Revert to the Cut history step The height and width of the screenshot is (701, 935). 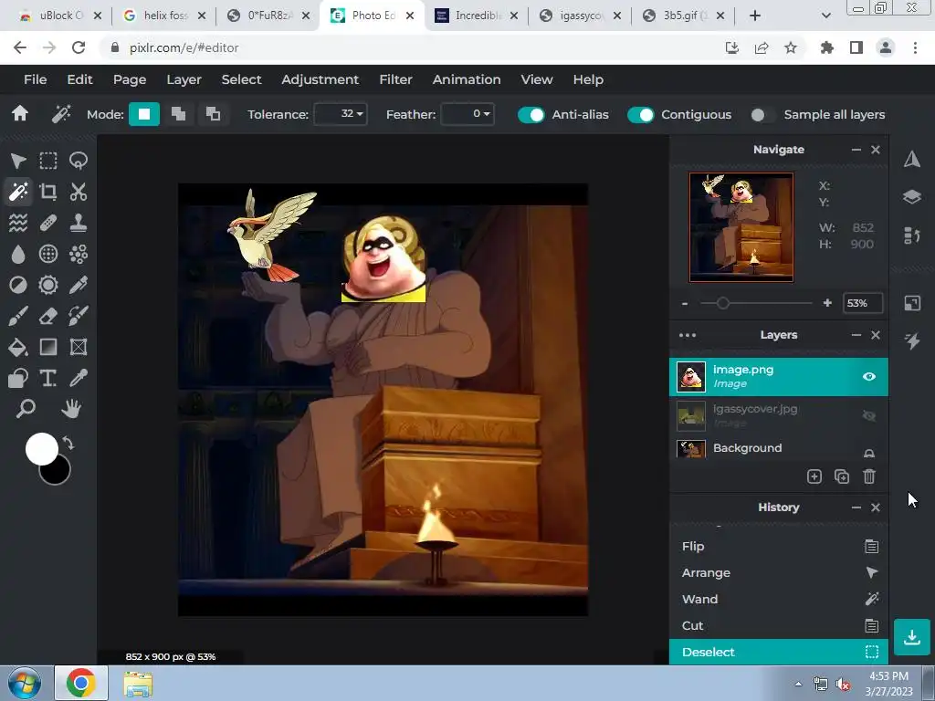tap(779, 626)
